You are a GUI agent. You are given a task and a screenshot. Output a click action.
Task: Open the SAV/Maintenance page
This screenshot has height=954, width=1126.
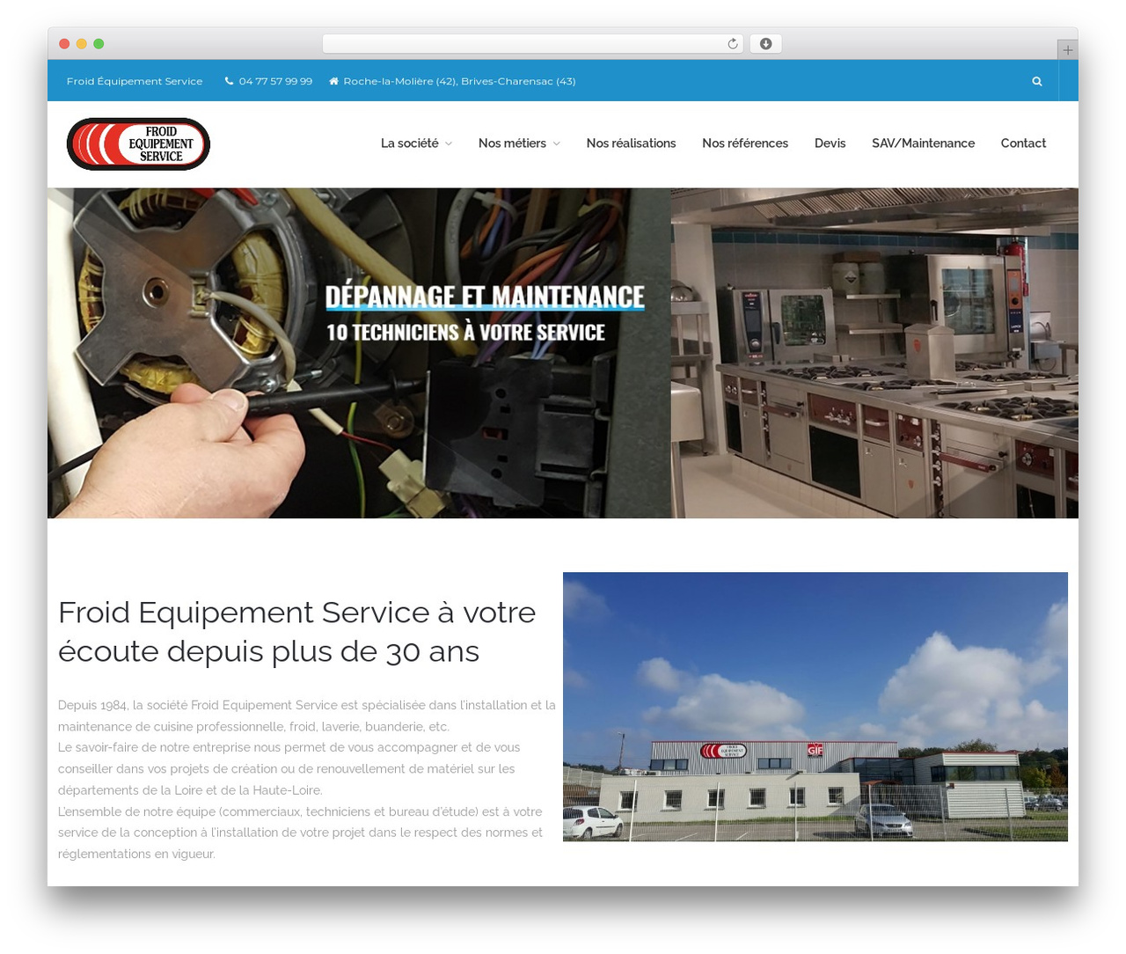tap(923, 143)
